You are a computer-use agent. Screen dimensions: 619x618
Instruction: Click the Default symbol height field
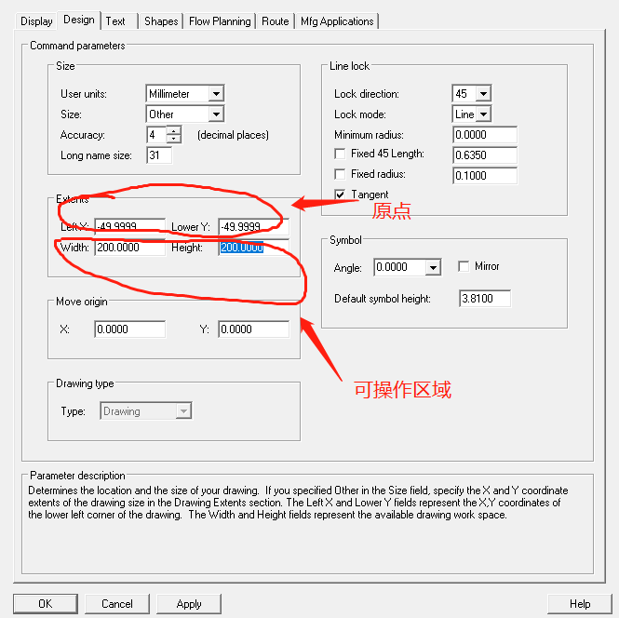pos(485,299)
